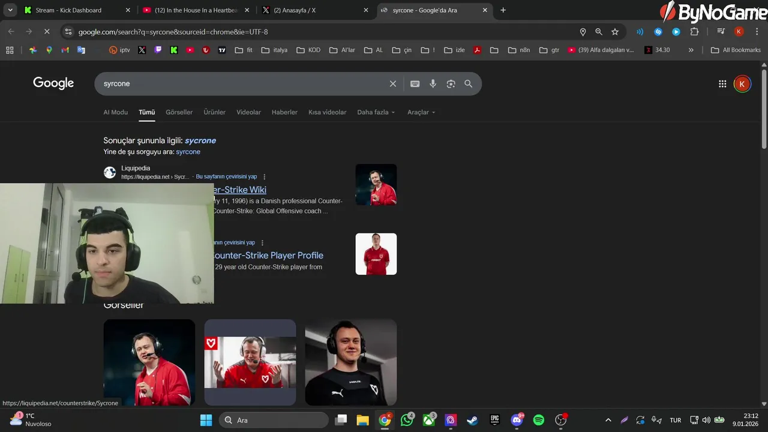Viewport: 768px width, 432px height.
Task: Open Counter-Strike Player Profile result
Action: (268, 256)
